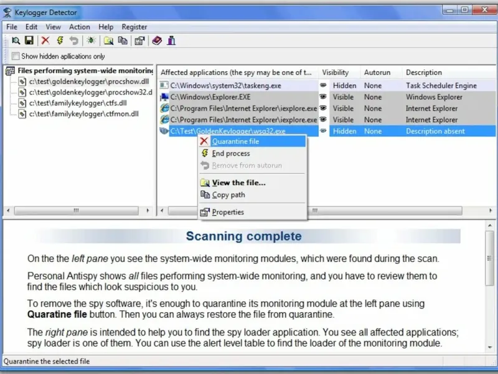Click the eye icon in the Windows Explorer row

323,97
